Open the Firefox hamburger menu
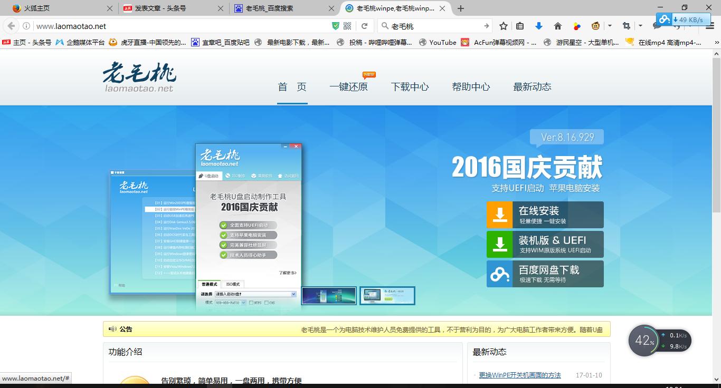This screenshot has height=388, width=721. (x=709, y=25)
